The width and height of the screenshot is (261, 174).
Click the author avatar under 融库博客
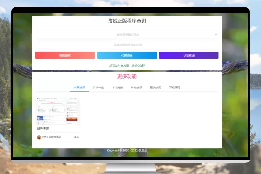pyautogui.click(x=39, y=137)
